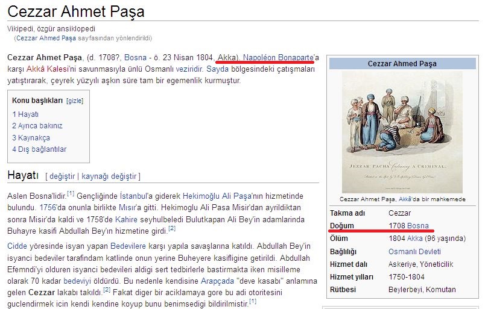Open the lowercase bedeviyi link
488x309 pixels.
pyautogui.click(x=77, y=281)
